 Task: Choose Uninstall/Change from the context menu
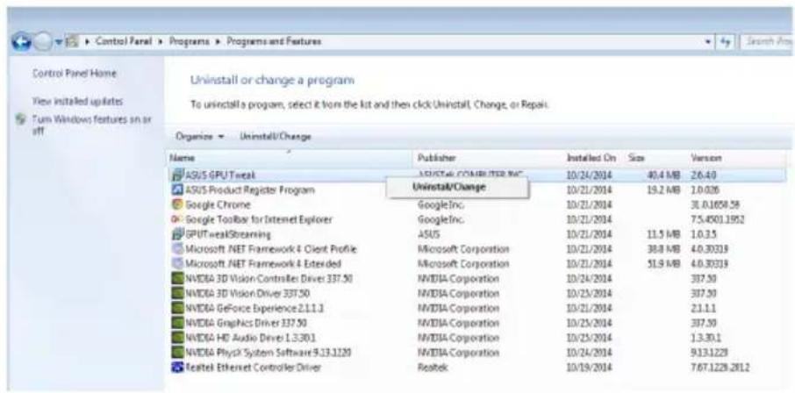[458, 188]
